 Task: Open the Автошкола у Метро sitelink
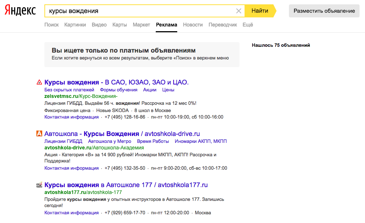[x=110, y=141]
